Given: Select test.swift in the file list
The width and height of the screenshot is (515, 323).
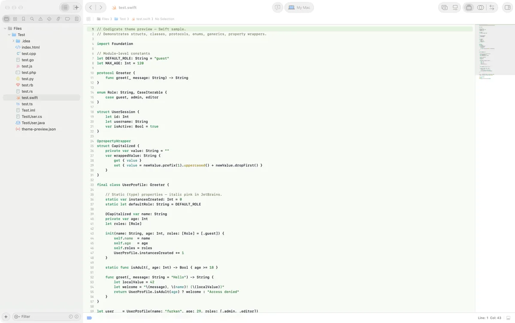Looking at the screenshot, I should 42,98.
